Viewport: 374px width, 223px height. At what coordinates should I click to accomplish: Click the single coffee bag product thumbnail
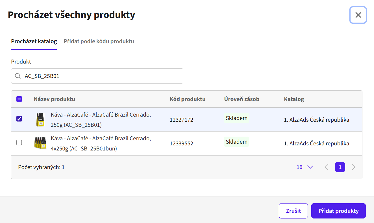[x=40, y=120]
